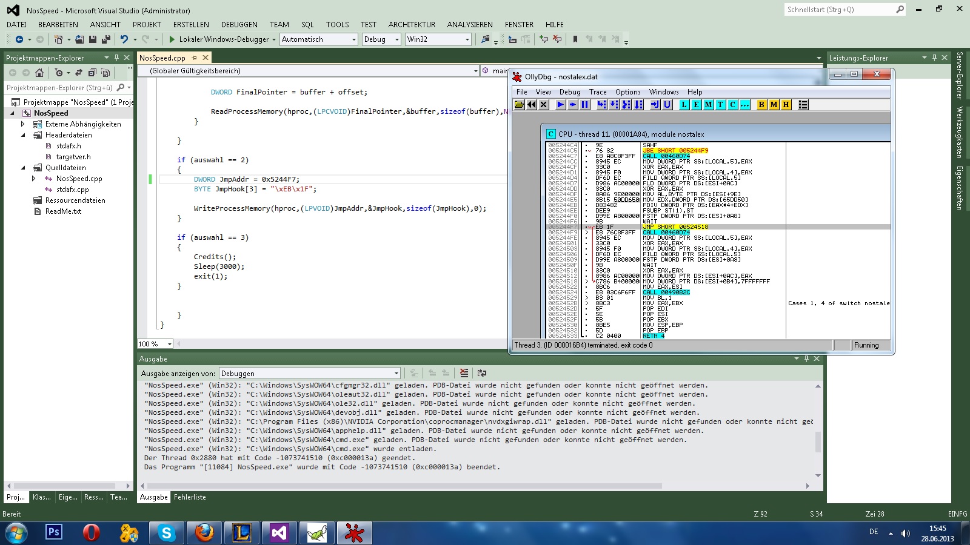The image size is (970, 545).
Task: Open the OllyDbg Memory map (M) window
Action: (x=708, y=105)
